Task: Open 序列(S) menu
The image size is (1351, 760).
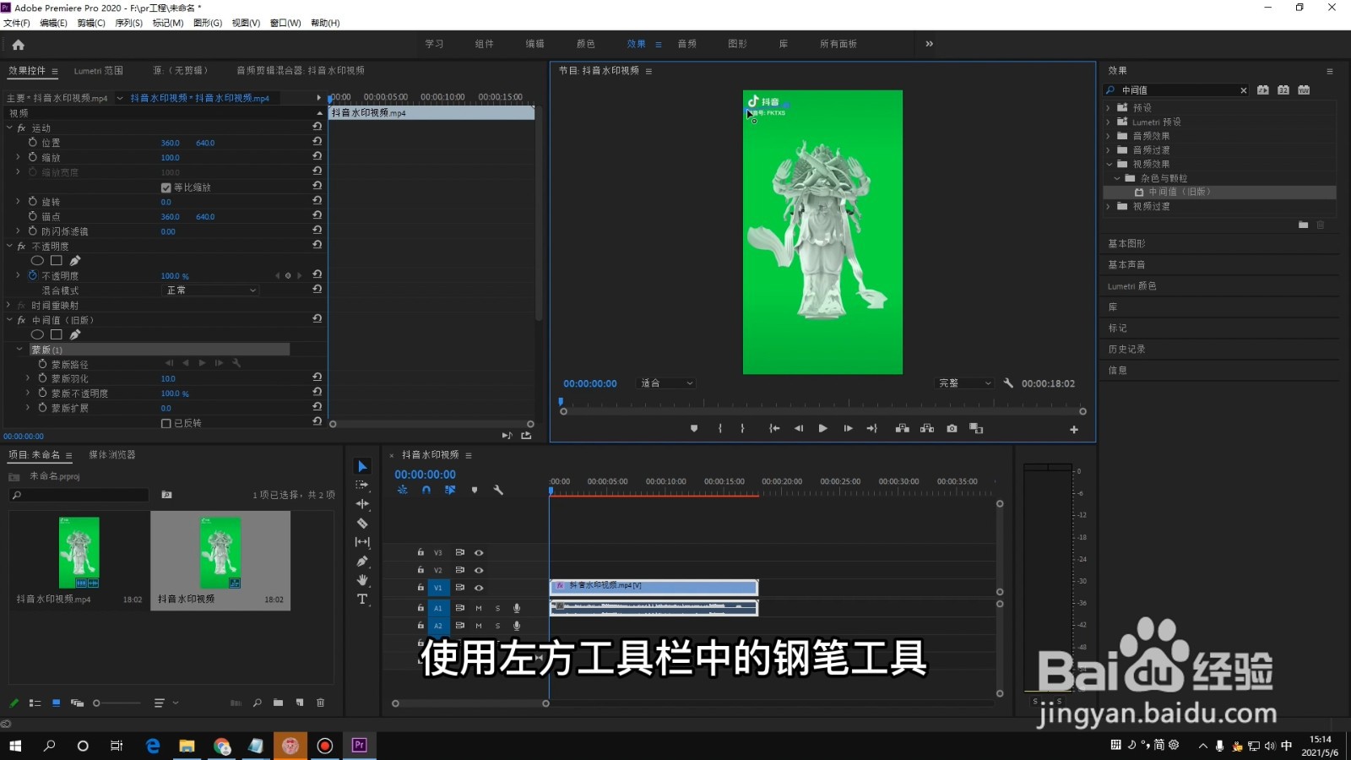Action: [128, 23]
